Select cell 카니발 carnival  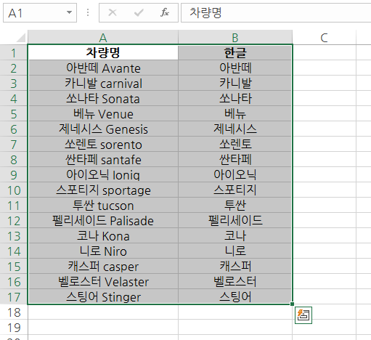103,83
